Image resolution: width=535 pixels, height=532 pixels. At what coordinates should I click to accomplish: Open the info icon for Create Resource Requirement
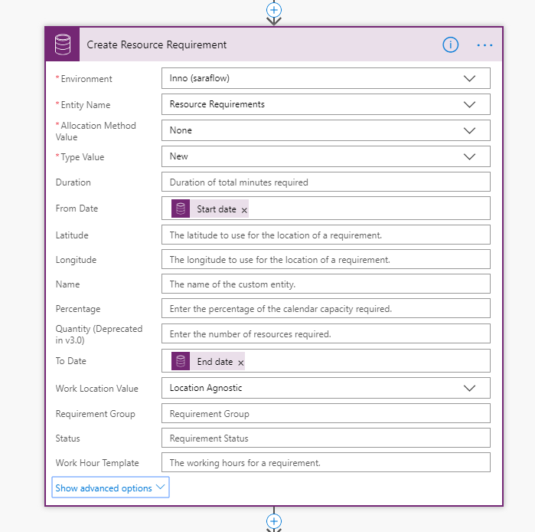(x=450, y=44)
